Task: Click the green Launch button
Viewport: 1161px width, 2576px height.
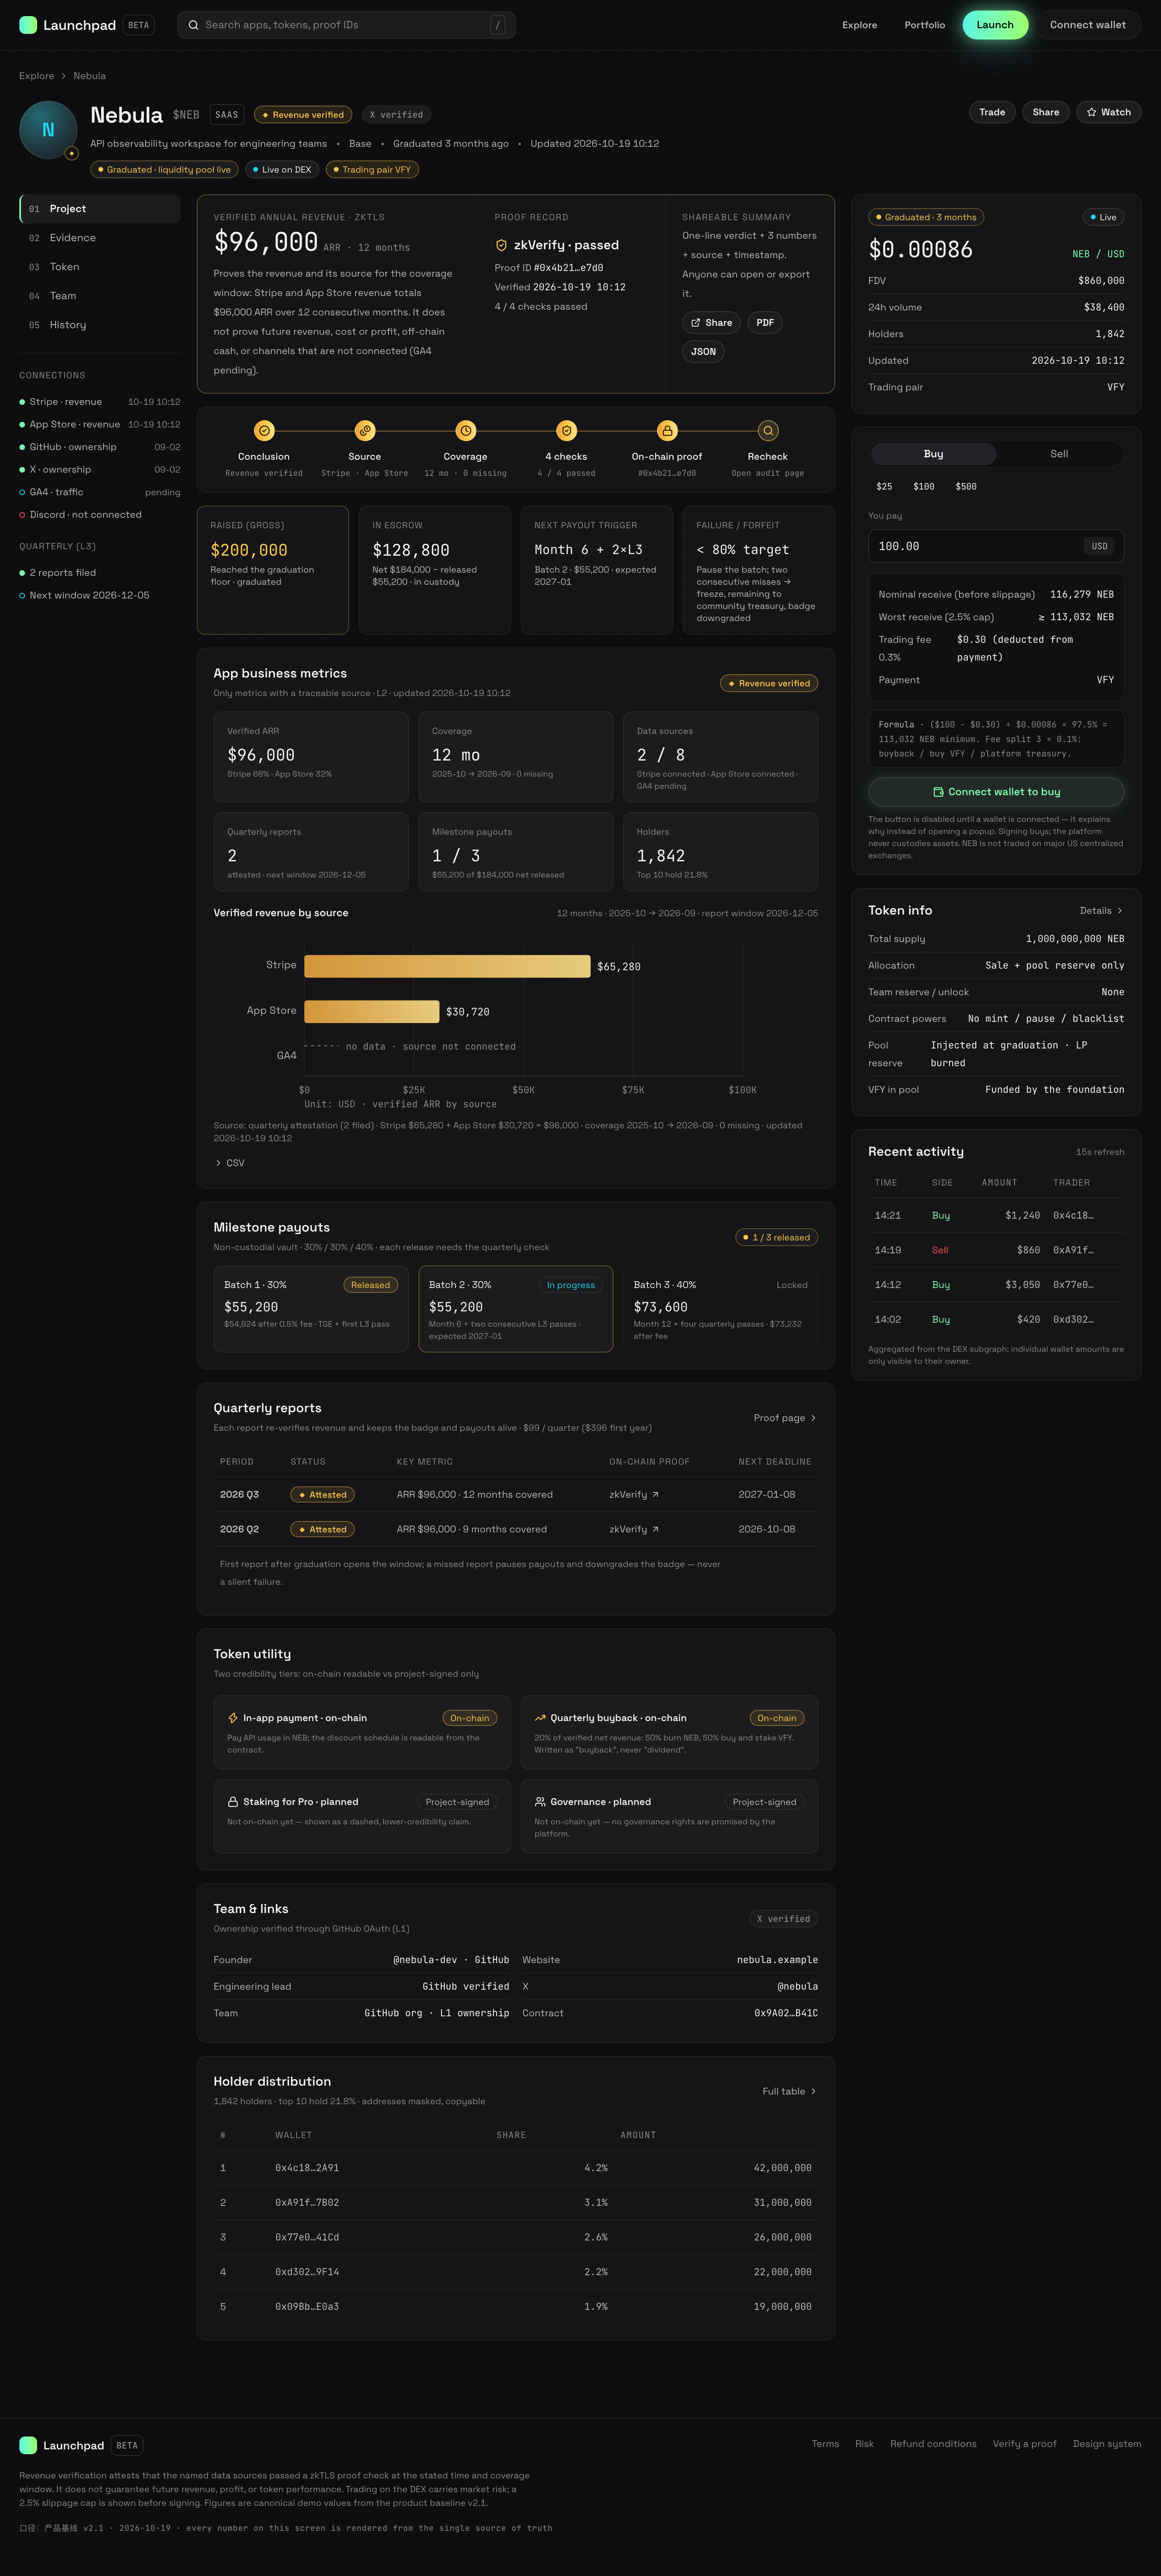Action: pyautogui.click(x=995, y=25)
